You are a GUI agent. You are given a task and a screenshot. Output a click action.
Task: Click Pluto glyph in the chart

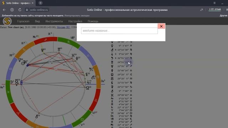coord(77,58)
